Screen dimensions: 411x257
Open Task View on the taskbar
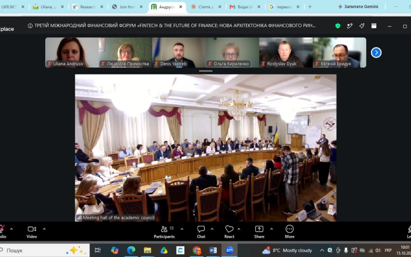pos(98,250)
